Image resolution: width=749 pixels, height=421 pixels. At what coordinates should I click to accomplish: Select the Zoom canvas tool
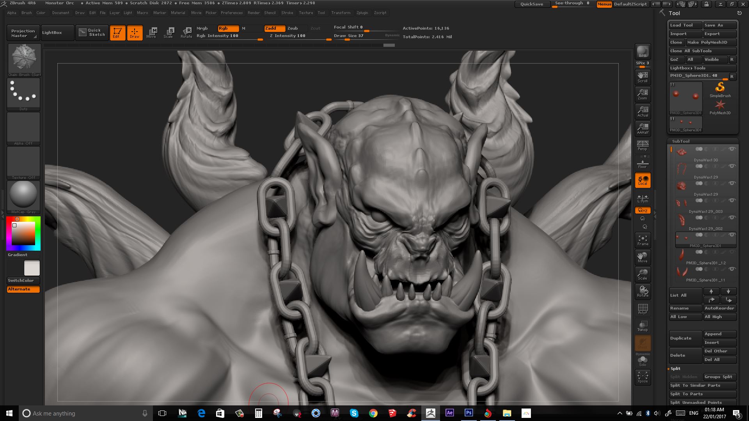pyautogui.click(x=643, y=94)
